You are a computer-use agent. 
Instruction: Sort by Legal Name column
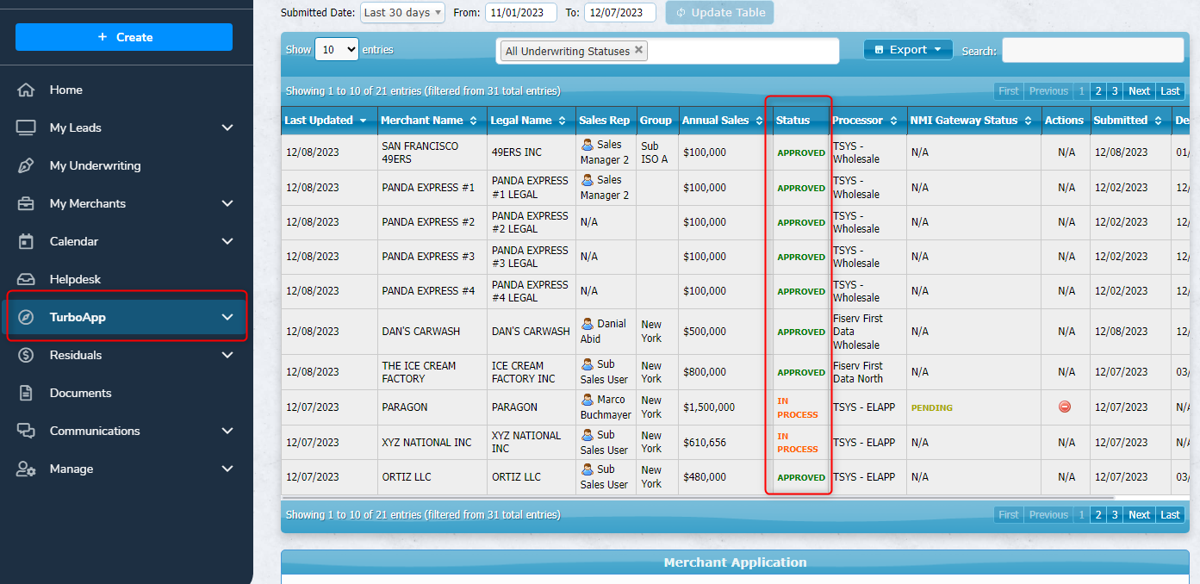click(531, 120)
